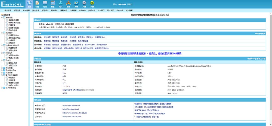The image size is (272, 126).
Task: Open 远程发布 in the sidebar tree
Action: (x=12, y=43)
